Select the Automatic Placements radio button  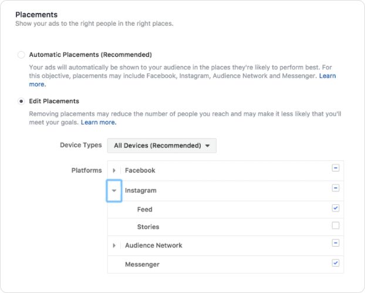pyautogui.click(x=22, y=55)
